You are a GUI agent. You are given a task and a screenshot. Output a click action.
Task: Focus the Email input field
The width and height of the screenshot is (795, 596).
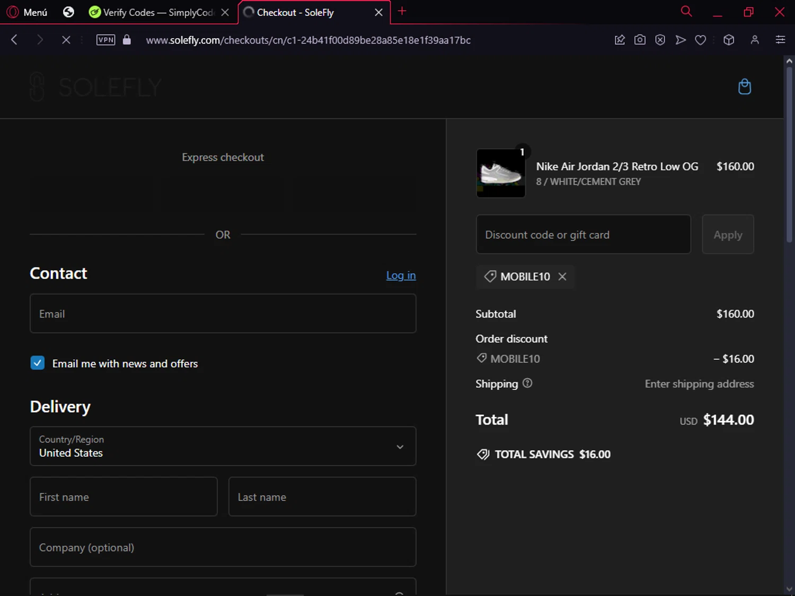223,314
